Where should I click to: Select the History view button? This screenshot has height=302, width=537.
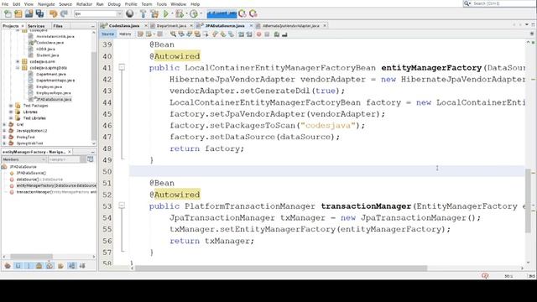(x=125, y=34)
